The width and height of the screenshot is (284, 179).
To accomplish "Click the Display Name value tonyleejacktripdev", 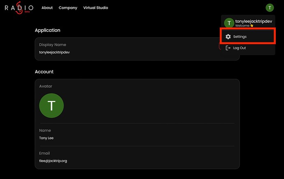I will pos(54,52).
